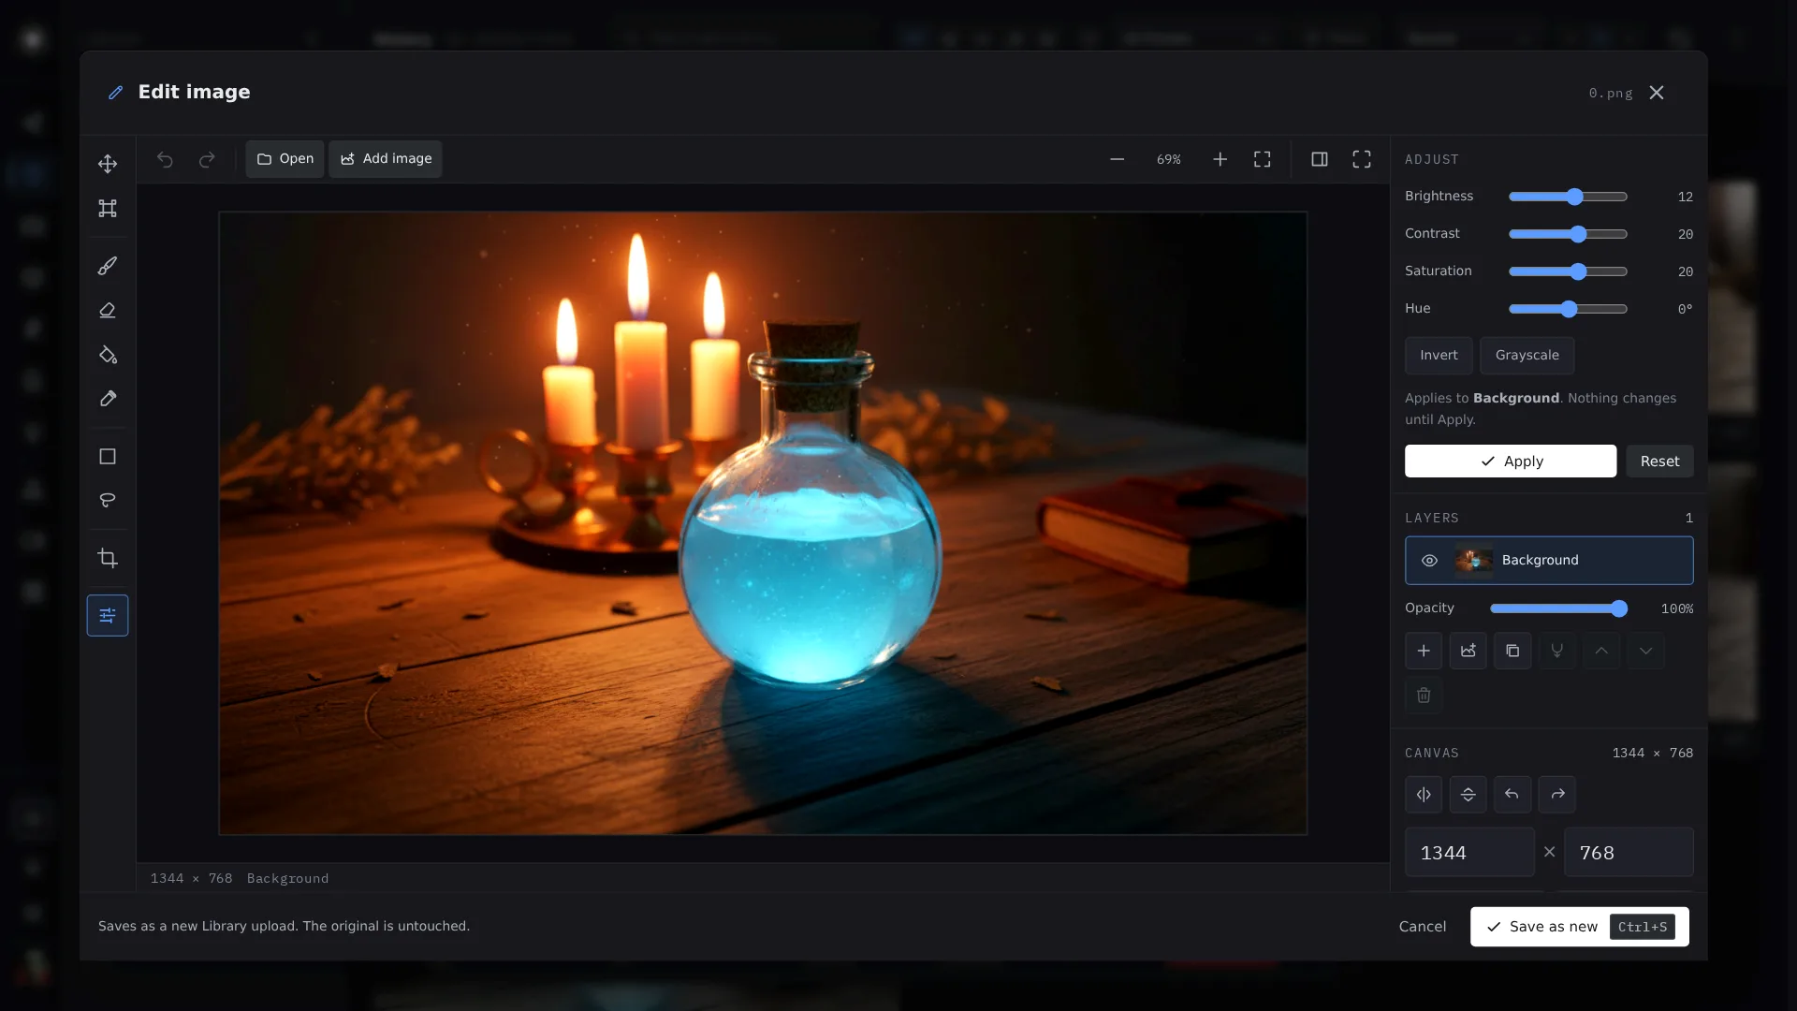Image resolution: width=1797 pixels, height=1011 pixels.
Task: Click the canvas width field 1344
Action: point(1469,853)
